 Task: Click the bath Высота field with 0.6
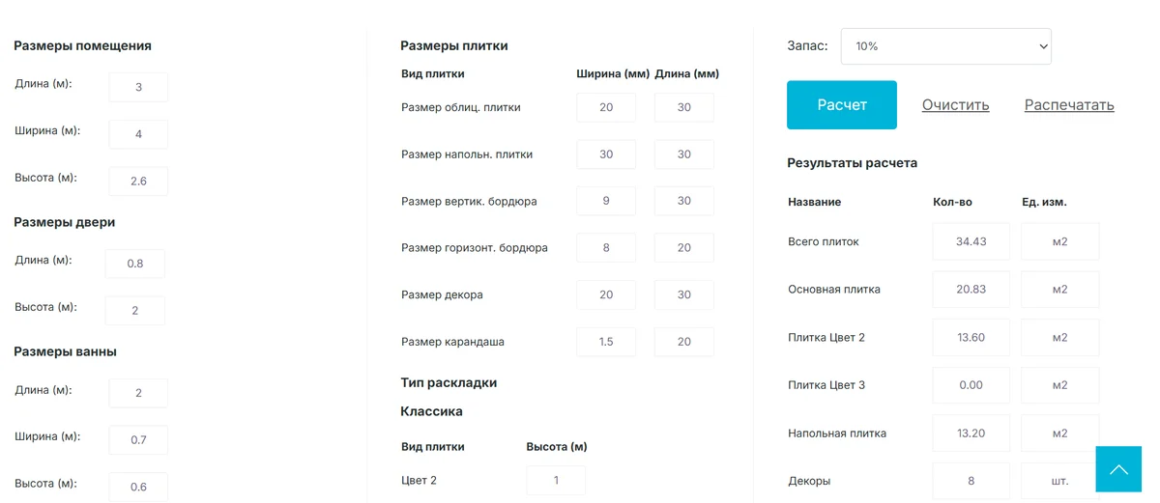pyautogui.click(x=138, y=487)
